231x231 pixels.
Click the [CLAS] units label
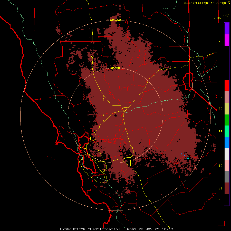[217, 18]
